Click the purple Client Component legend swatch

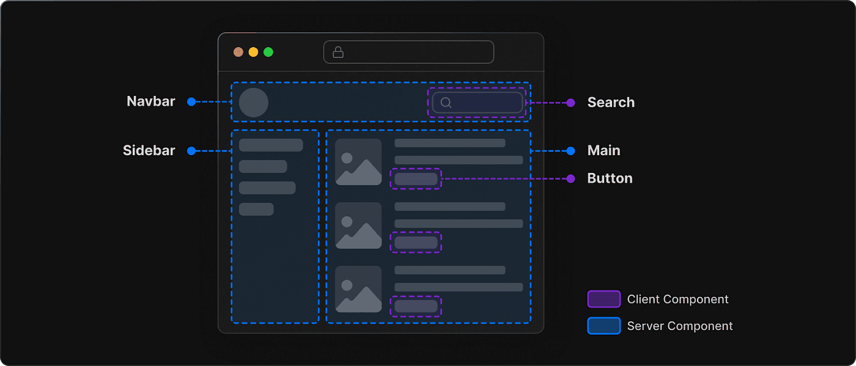[x=604, y=299]
